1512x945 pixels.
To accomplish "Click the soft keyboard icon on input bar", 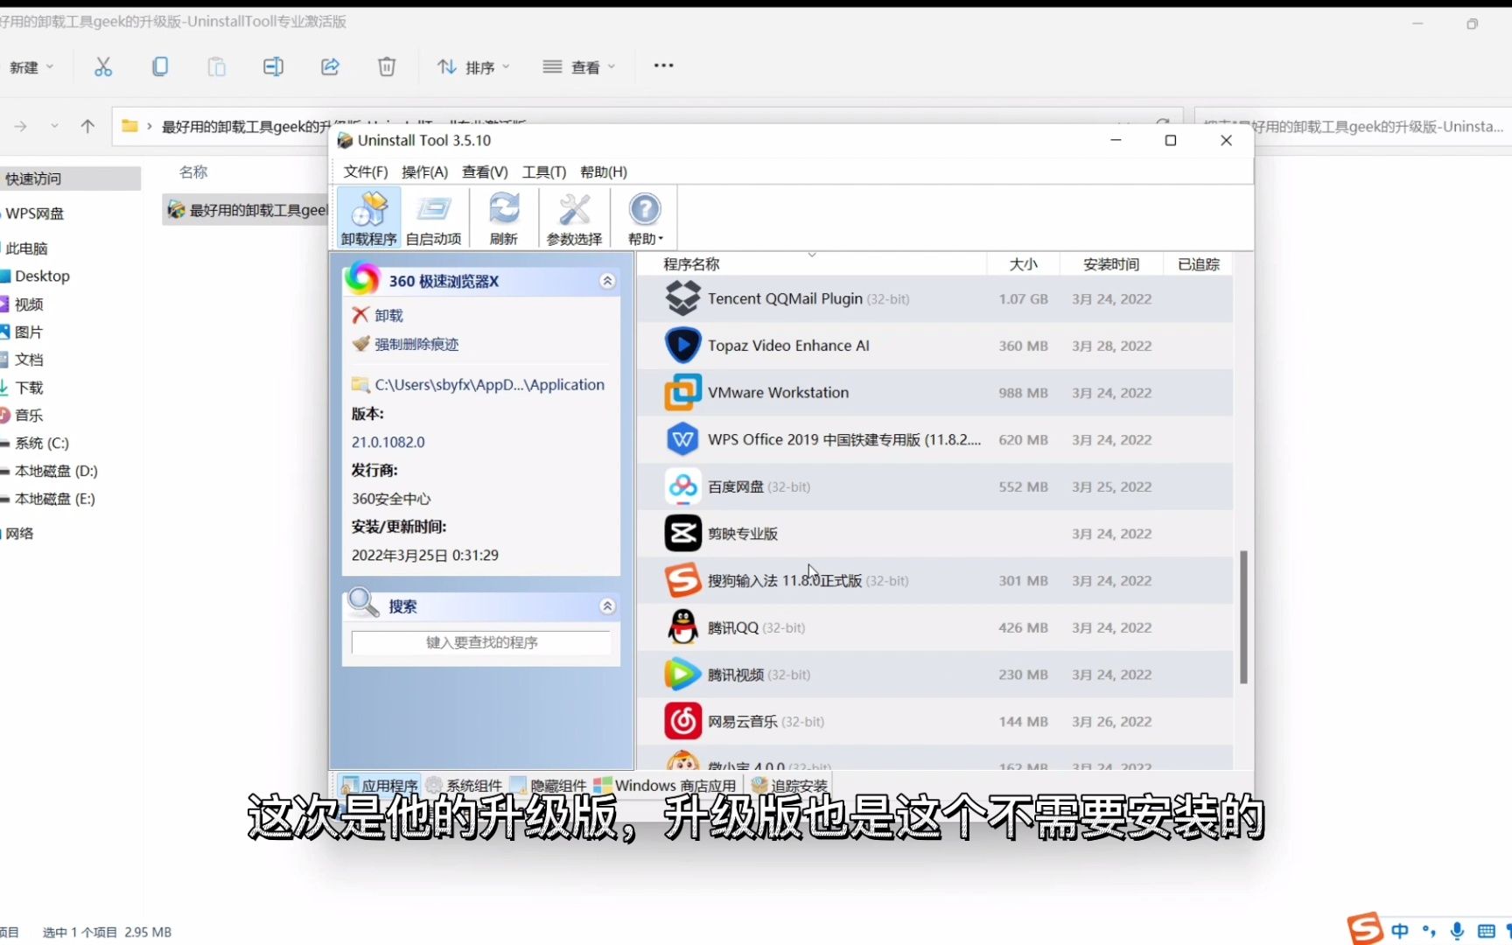I will click(1486, 931).
